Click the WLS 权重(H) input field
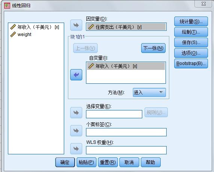 pos(126,150)
